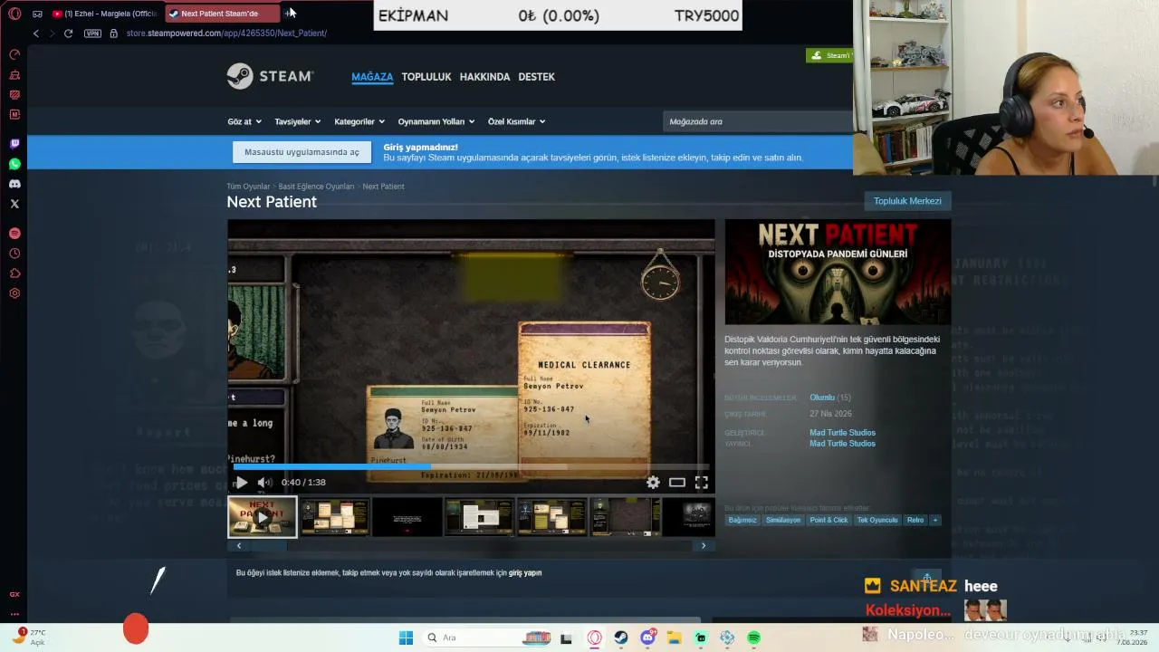This screenshot has height=652, width=1159.
Task: Open the Olumlu reviews link
Action: point(822,398)
